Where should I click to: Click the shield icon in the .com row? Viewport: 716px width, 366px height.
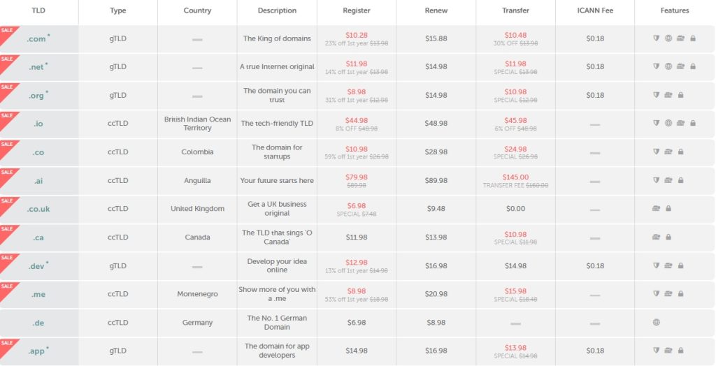pos(657,38)
